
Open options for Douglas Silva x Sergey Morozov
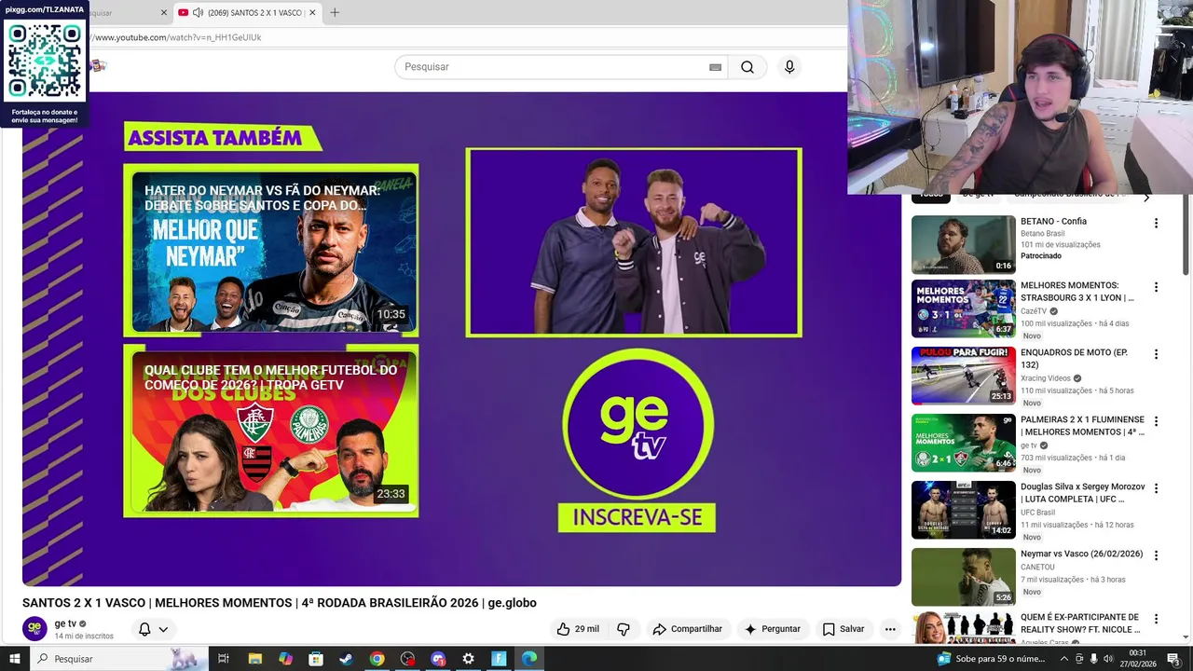pos(1156,488)
